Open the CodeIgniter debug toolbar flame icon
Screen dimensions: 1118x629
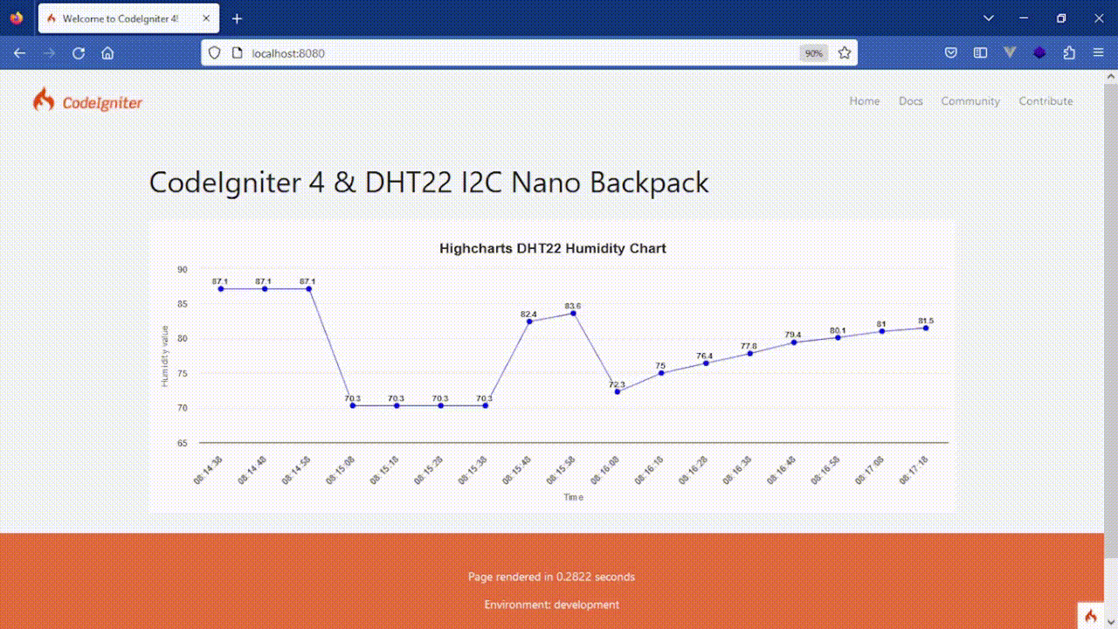[x=1089, y=616]
